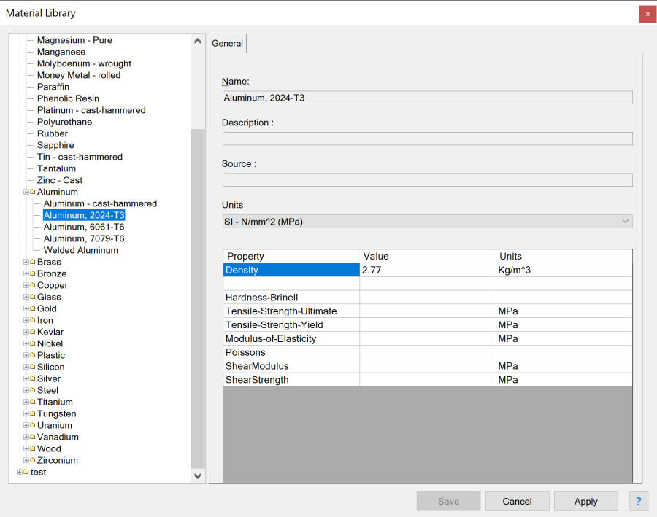This screenshot has width=657, height=517.
Task: Select Aluminum, 6061-T6 in the tree
Action: 84,227
